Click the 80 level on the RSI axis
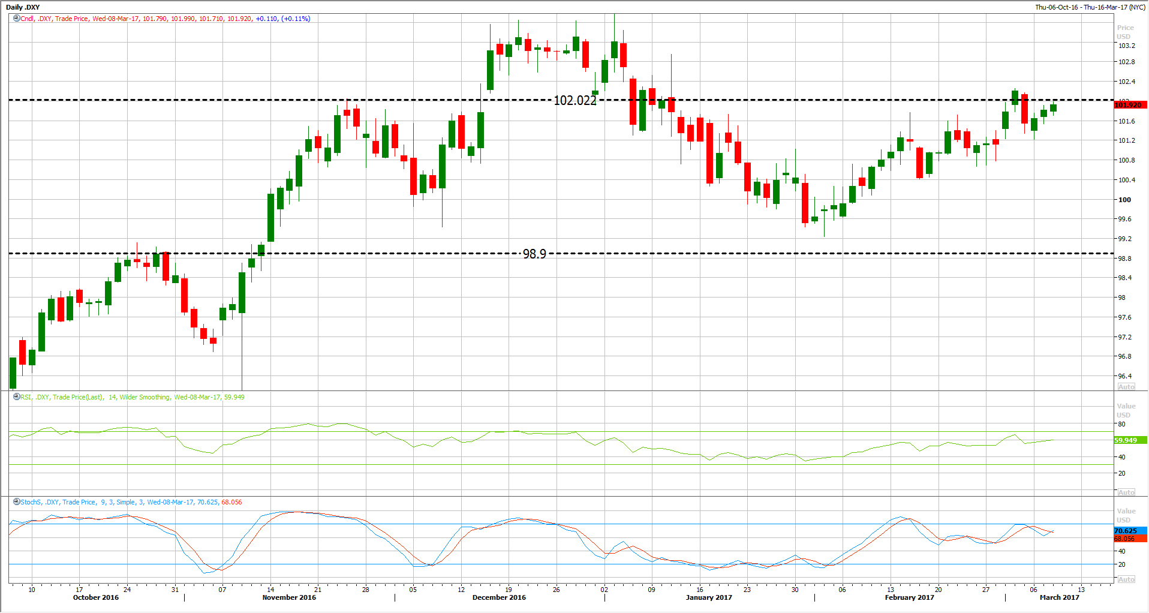The image size is (1149, 613). pos(1121,424)
